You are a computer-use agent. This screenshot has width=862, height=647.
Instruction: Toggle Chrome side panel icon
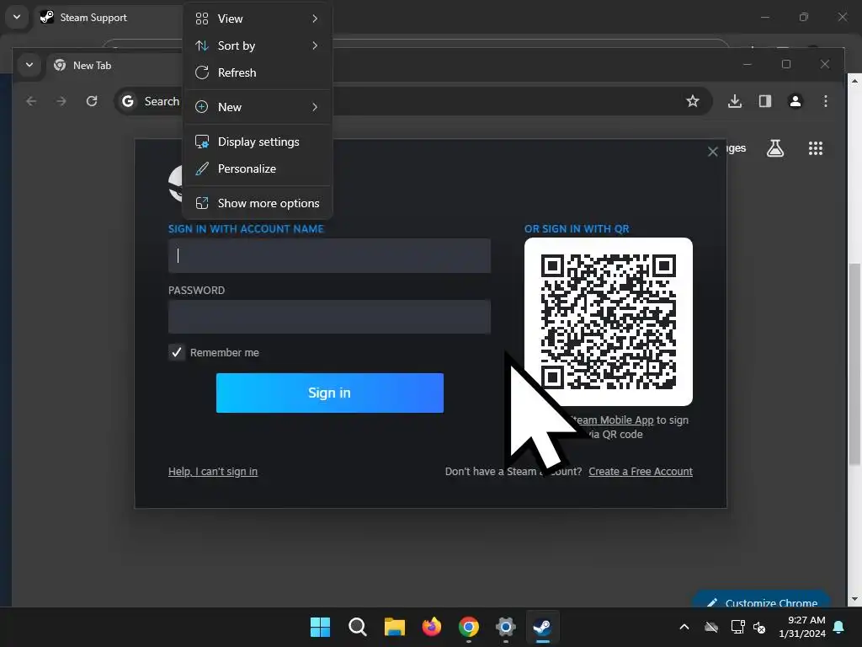765,101
